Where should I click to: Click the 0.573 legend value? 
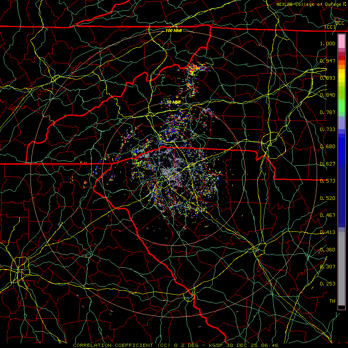point(328,181)
